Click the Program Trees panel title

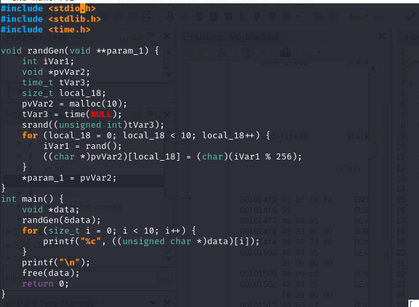pyautogui.click(x=37, y=36)
